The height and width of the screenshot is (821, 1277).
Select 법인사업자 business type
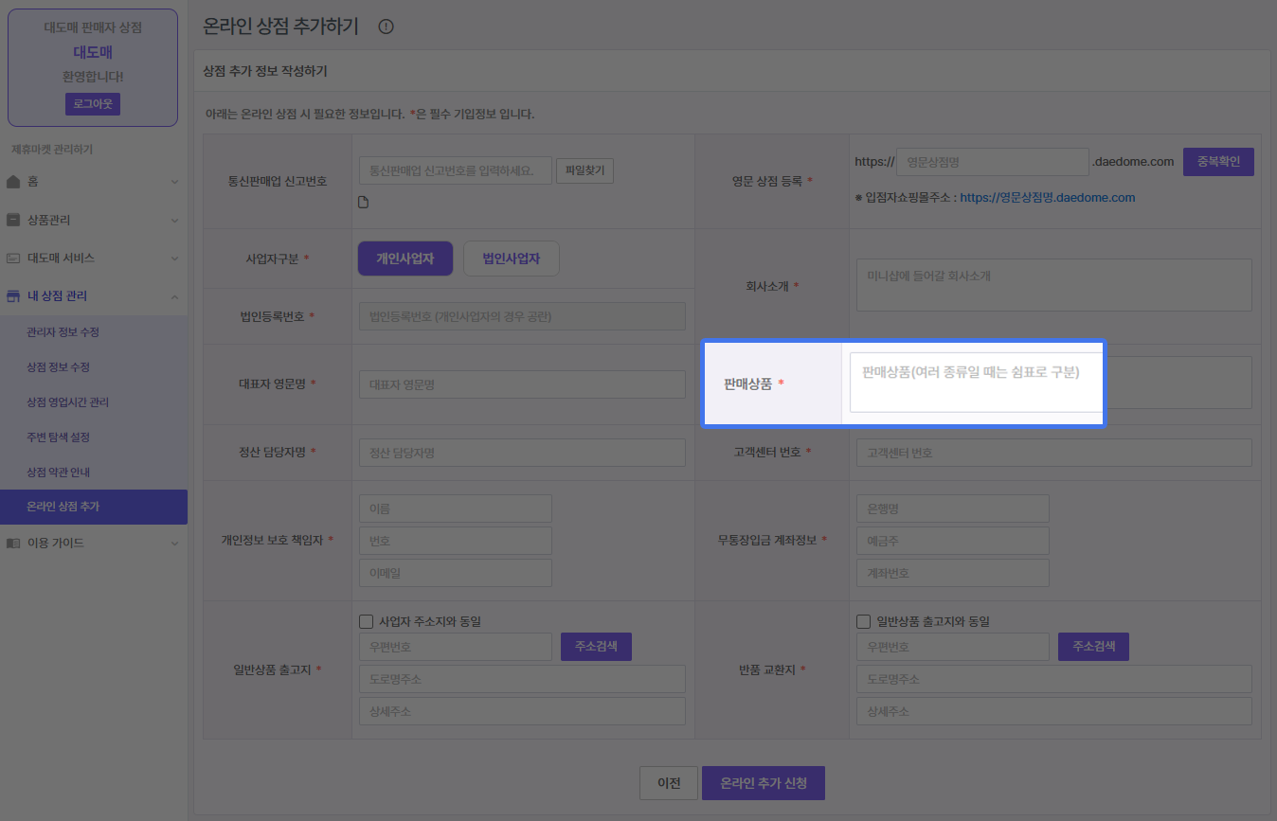(x=511, y=259)
